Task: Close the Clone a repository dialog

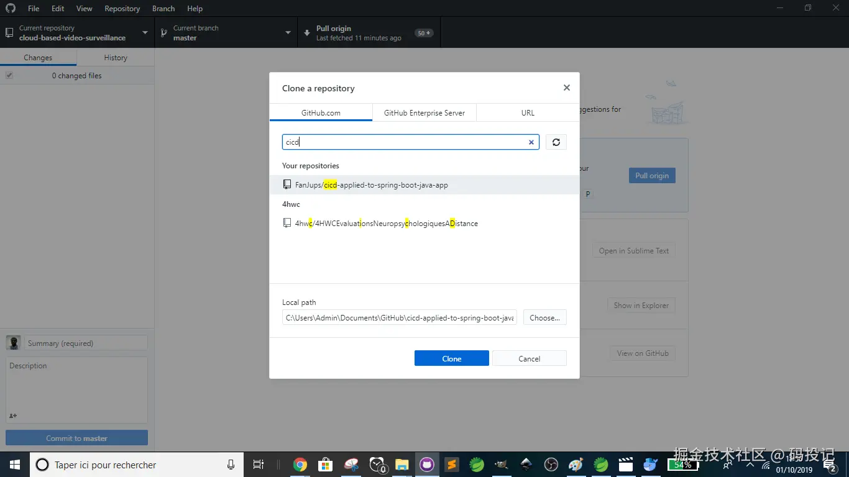Action: click(567, 88)
